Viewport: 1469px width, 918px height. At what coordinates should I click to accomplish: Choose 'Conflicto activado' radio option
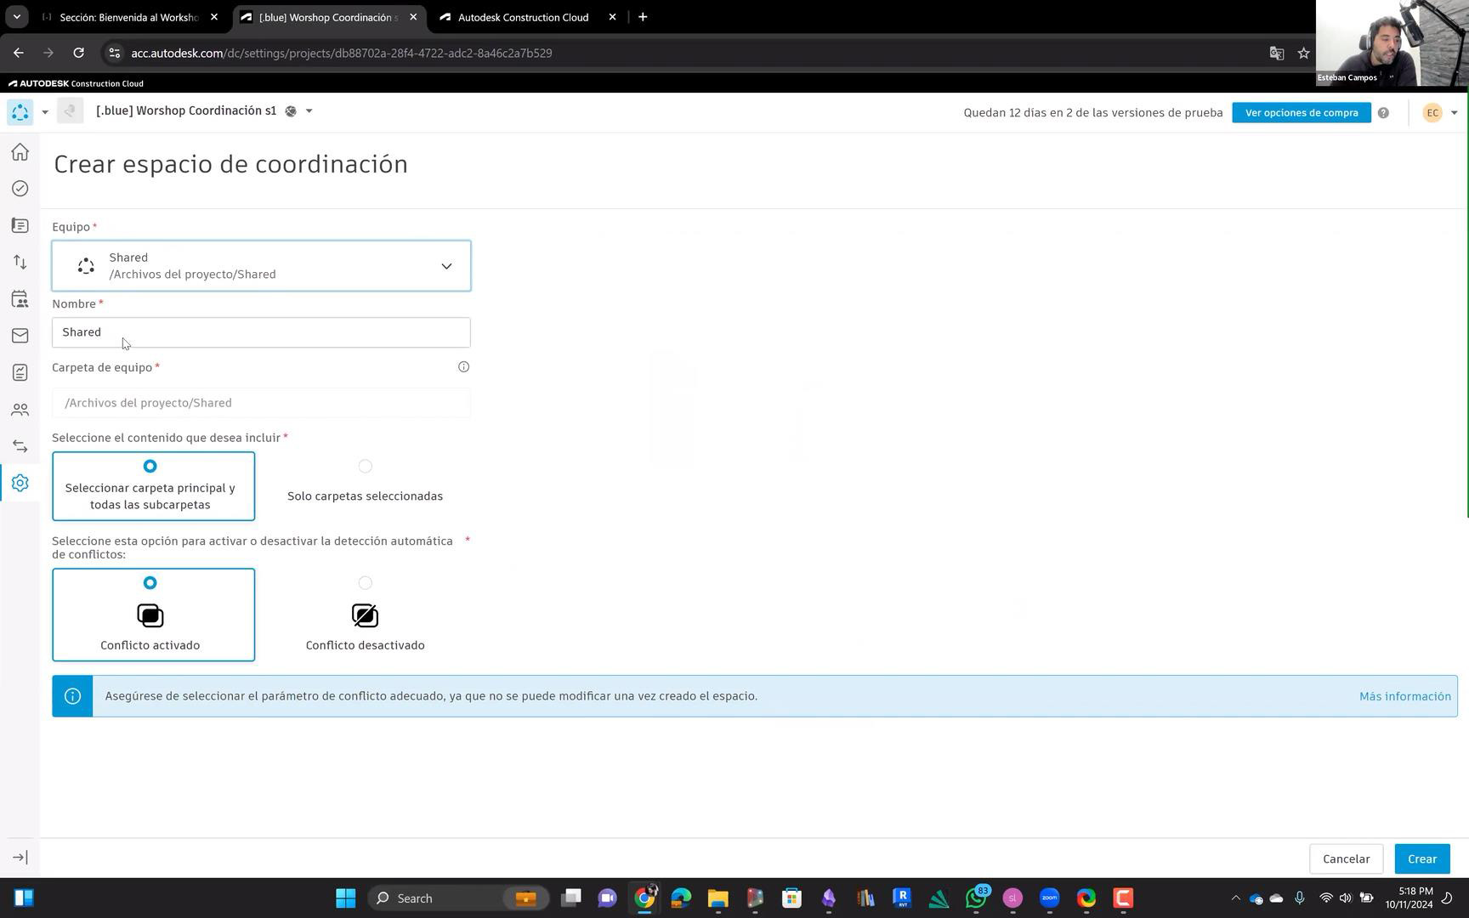[x=150, y=583]
